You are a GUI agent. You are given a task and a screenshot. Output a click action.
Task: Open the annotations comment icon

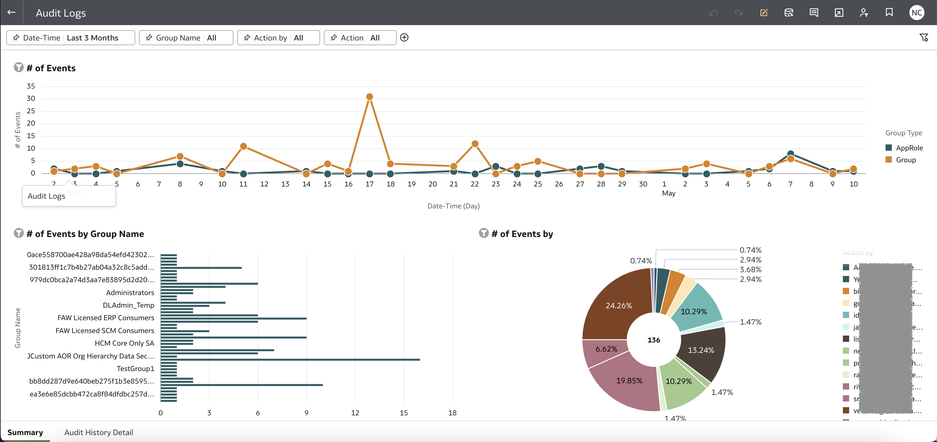pyautogui.click(x=814, y=12)
